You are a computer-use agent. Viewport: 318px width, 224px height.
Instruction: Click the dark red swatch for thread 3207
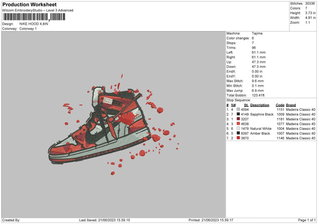pos(238,119)
